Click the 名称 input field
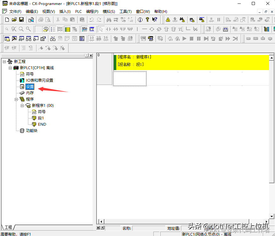 coord(149,228)
